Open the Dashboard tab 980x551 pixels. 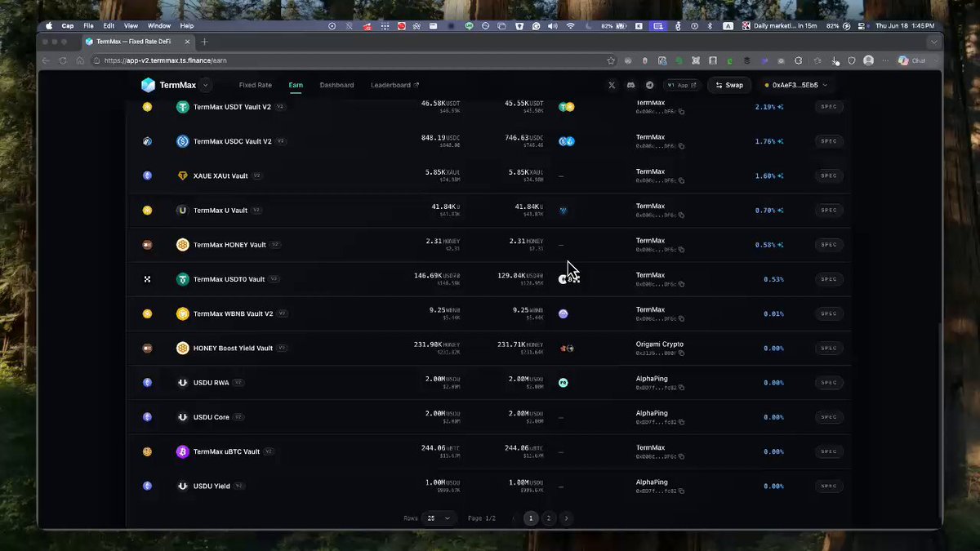(x=336, y=85)
